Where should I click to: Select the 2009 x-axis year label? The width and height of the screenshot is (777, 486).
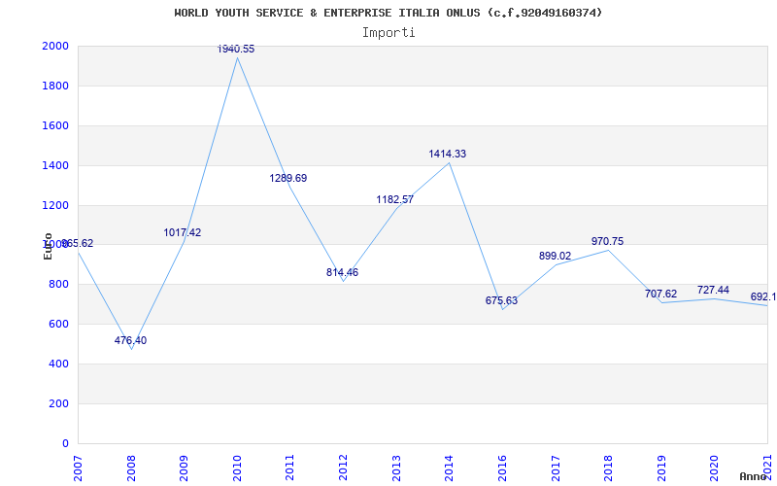coord(184,468)
